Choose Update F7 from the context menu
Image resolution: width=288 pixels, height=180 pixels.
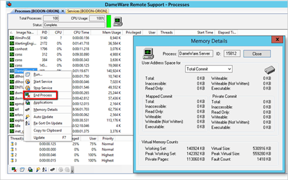click(48, 138)
